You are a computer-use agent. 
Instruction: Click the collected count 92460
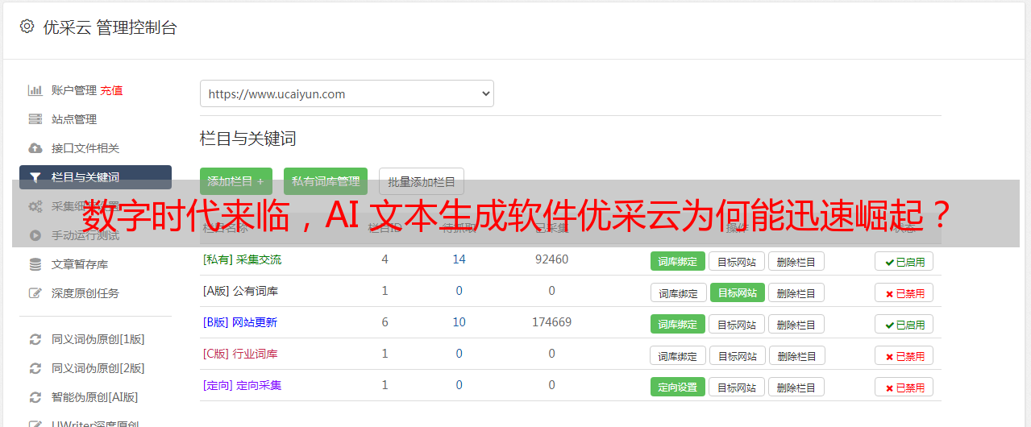coord(551,259)
